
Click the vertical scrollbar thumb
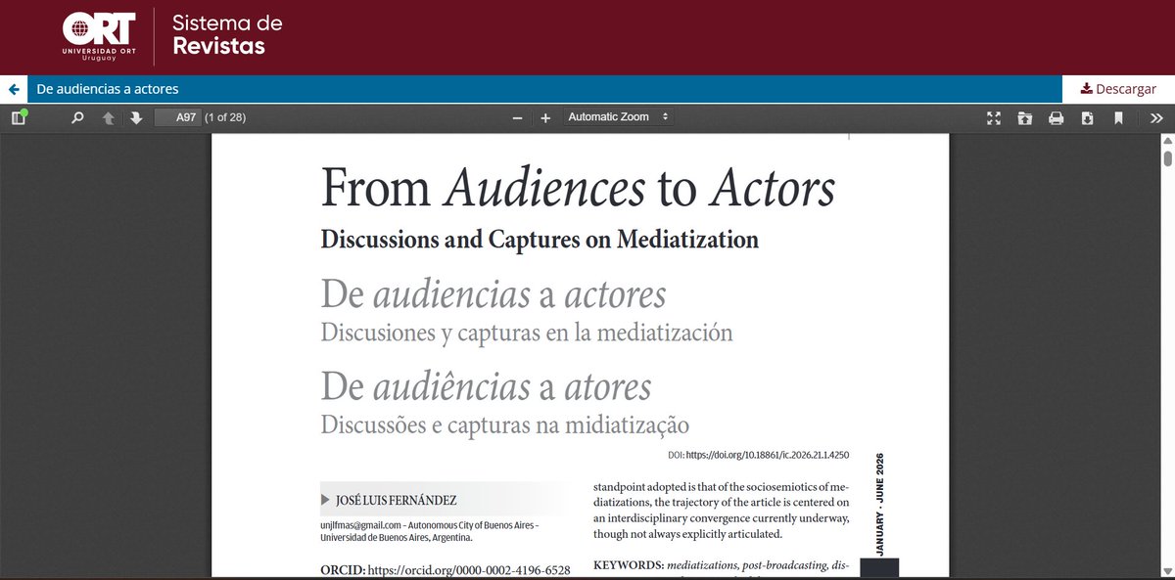pos(1167,158)
